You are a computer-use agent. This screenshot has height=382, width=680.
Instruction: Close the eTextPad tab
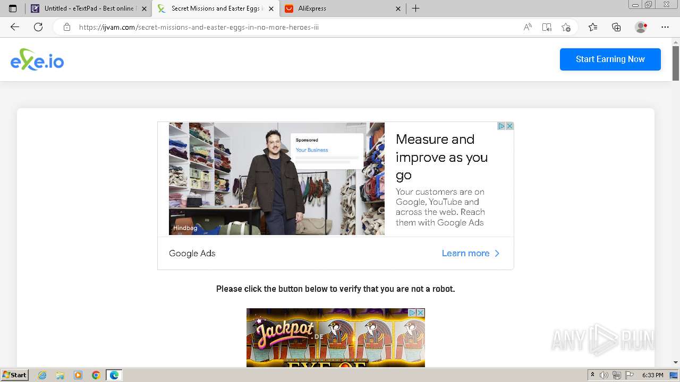144,8
